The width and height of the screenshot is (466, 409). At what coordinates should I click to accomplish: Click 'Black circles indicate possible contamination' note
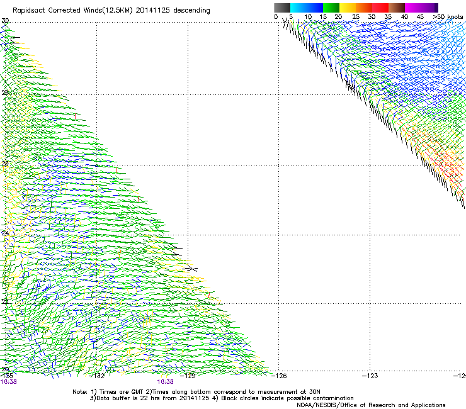pos(287,398)
